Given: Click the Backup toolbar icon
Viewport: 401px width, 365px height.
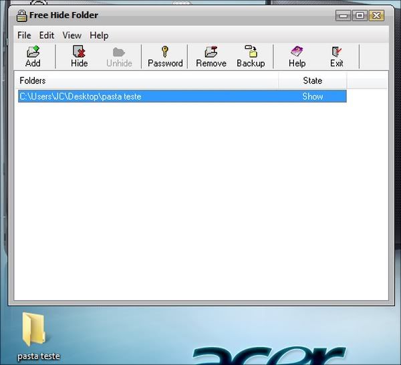Looking at the screenshot, I should pyautogui.click(x=251, y=56).
